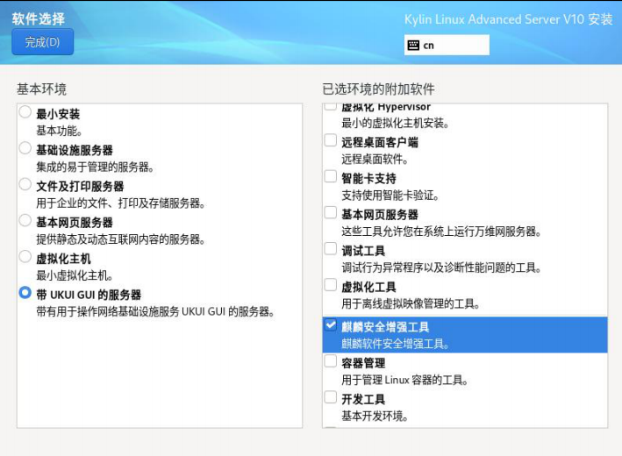The height and width of the screenshot is (456, 622).
Task: Click the text 最小虚拟化主机。
Action: 75,275
